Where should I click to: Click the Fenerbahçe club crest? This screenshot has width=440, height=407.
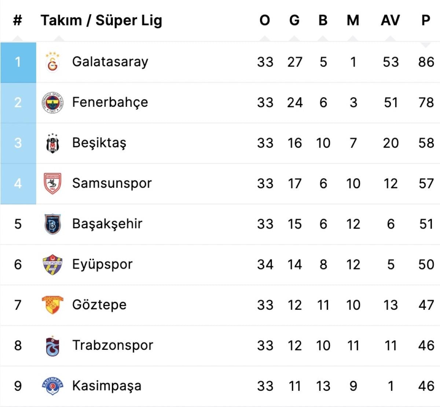point(52,102)
